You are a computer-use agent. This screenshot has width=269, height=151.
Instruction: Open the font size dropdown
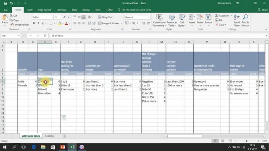[61, 17]
